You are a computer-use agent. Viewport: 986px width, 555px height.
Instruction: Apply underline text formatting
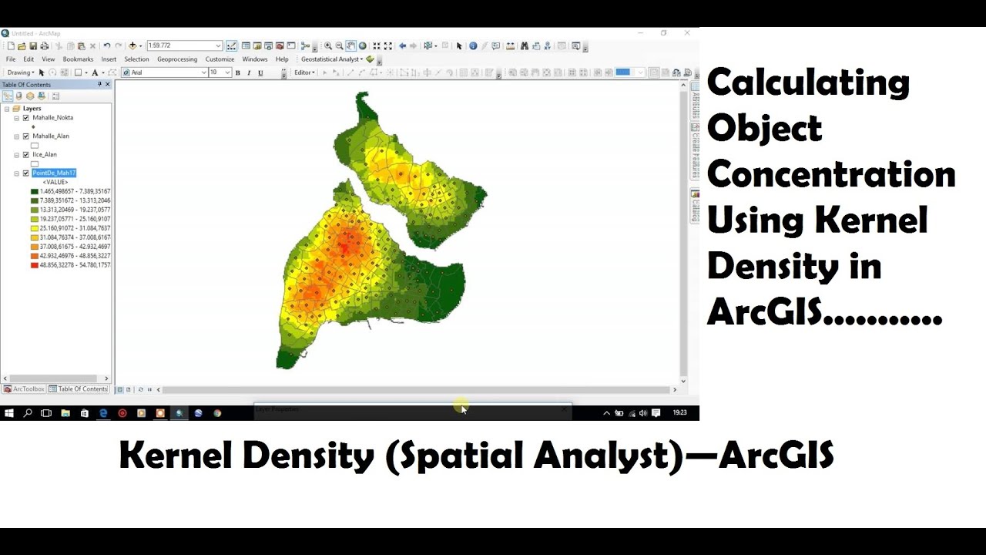click(x=260, y=72)
